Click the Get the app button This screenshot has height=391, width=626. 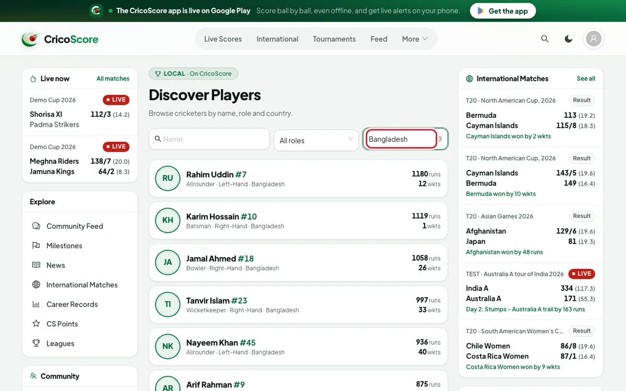[x=503, y=11]
